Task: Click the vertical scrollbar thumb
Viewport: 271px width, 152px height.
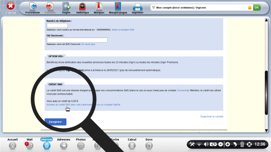Action: [266, 92]
